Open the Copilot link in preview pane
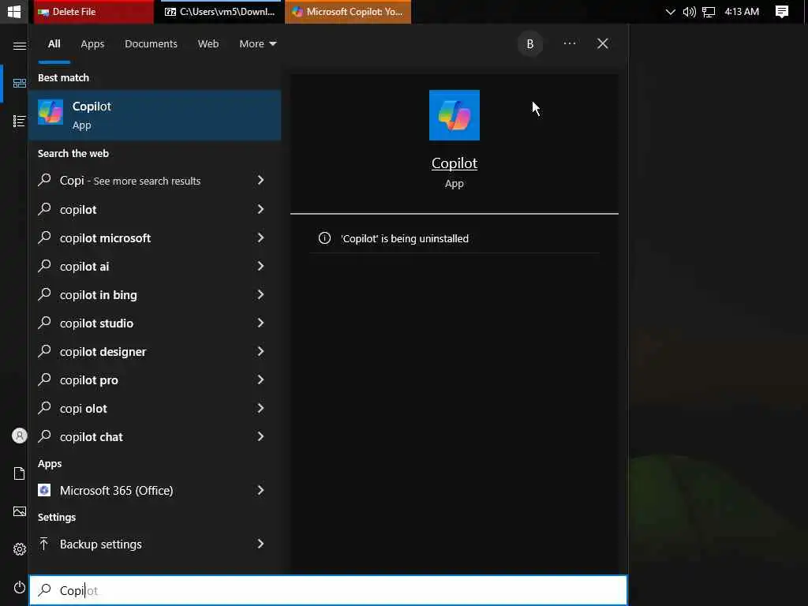 click(454, 163)
